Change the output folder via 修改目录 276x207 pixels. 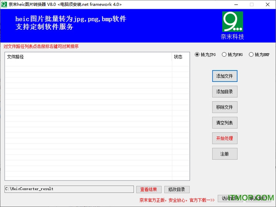coord(177,189)
